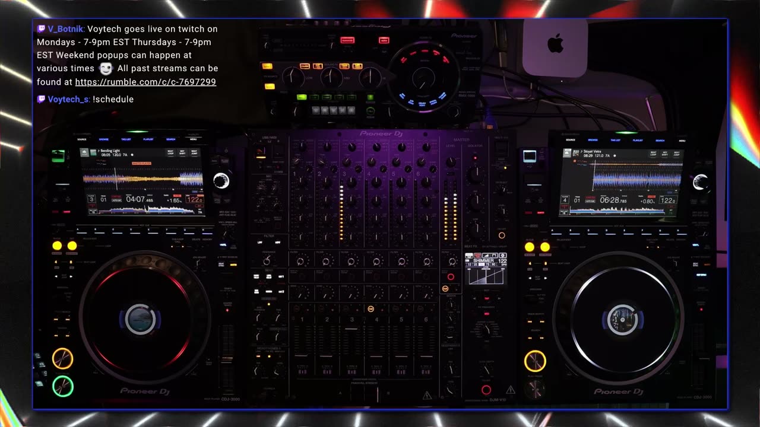Hit the lit USB button on right CDJ
The image size is (760, 427).
(x=530, y=155)
